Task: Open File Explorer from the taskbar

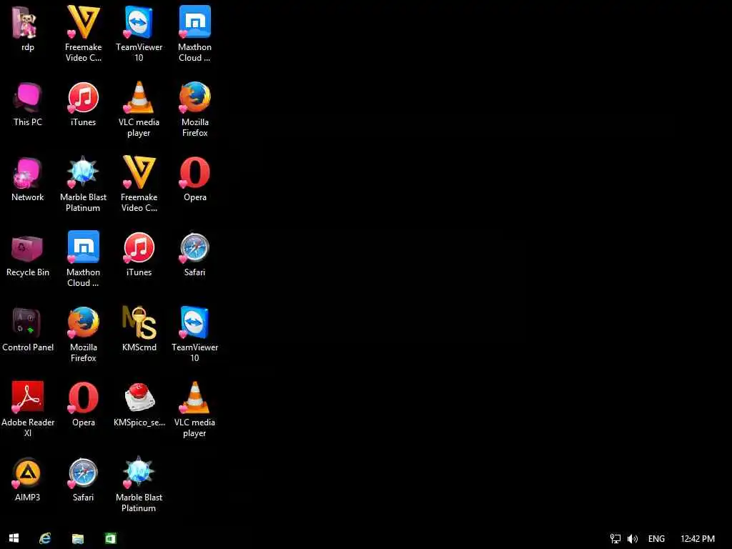Action: pos(77,539)
